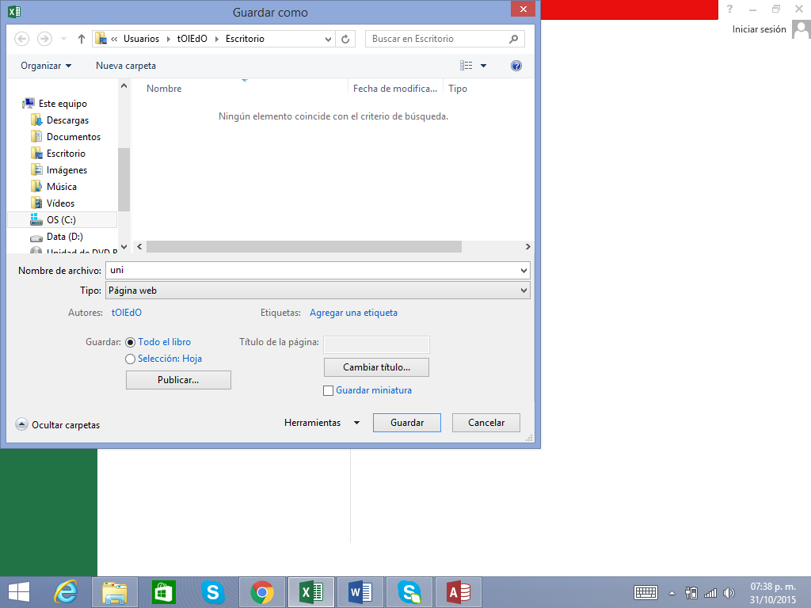
Task: Switch to Word in the taskbar
Action: tap(360, 591)
